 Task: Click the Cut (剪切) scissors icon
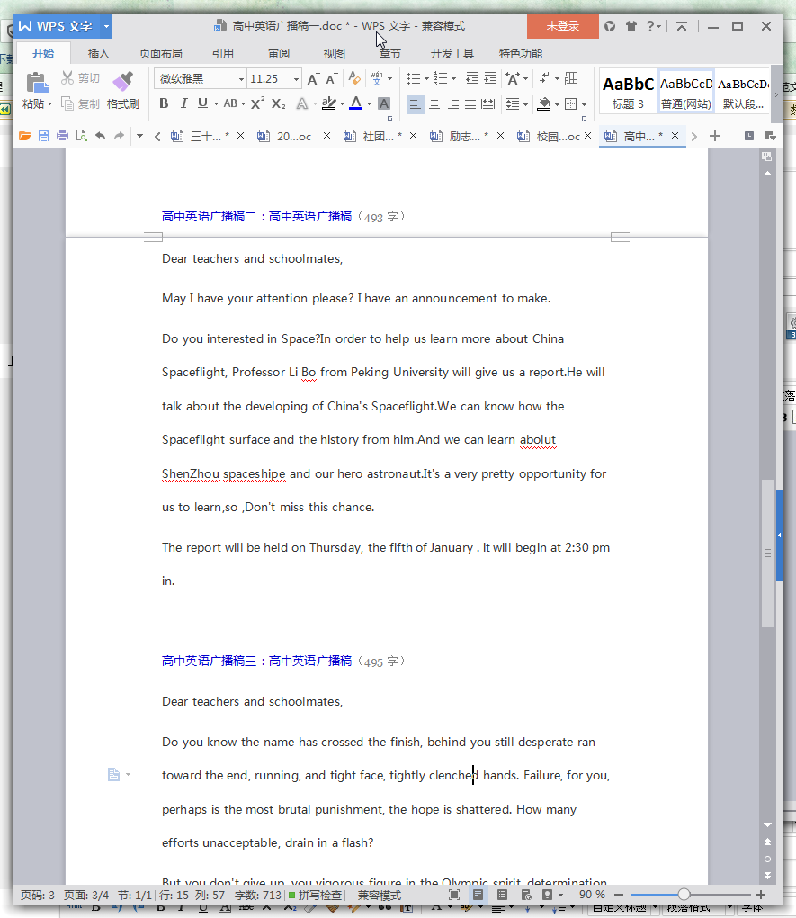click(67, 78)
